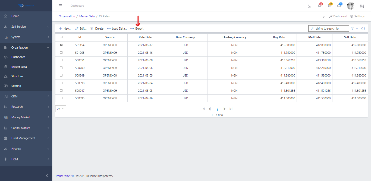The width and height of the screenshot is (371, 181).
Task: Click the refresh icon beside filter
Action: pyautogui.click(x=363, y=28)
